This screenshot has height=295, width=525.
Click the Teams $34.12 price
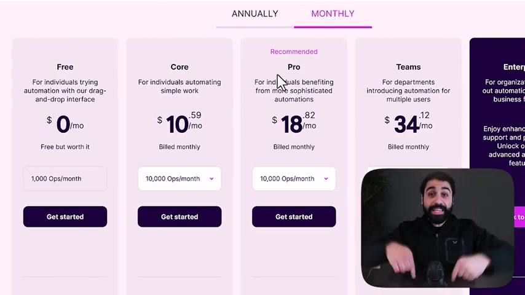click(x=408, y=124)
